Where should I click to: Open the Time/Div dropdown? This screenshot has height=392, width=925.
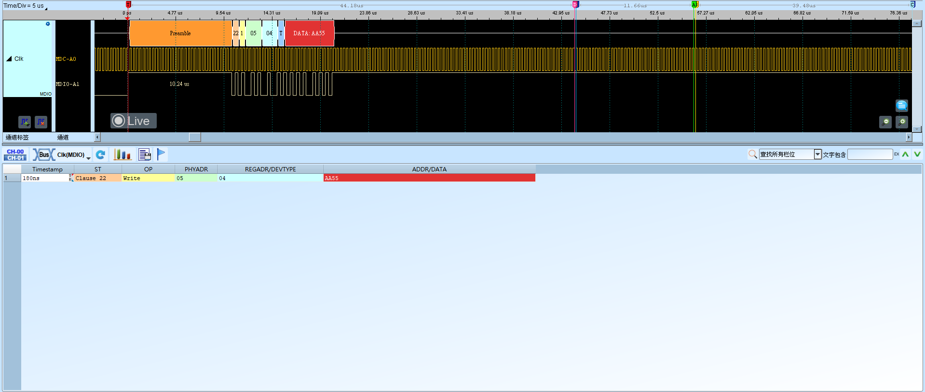click(x=26, y=6)
